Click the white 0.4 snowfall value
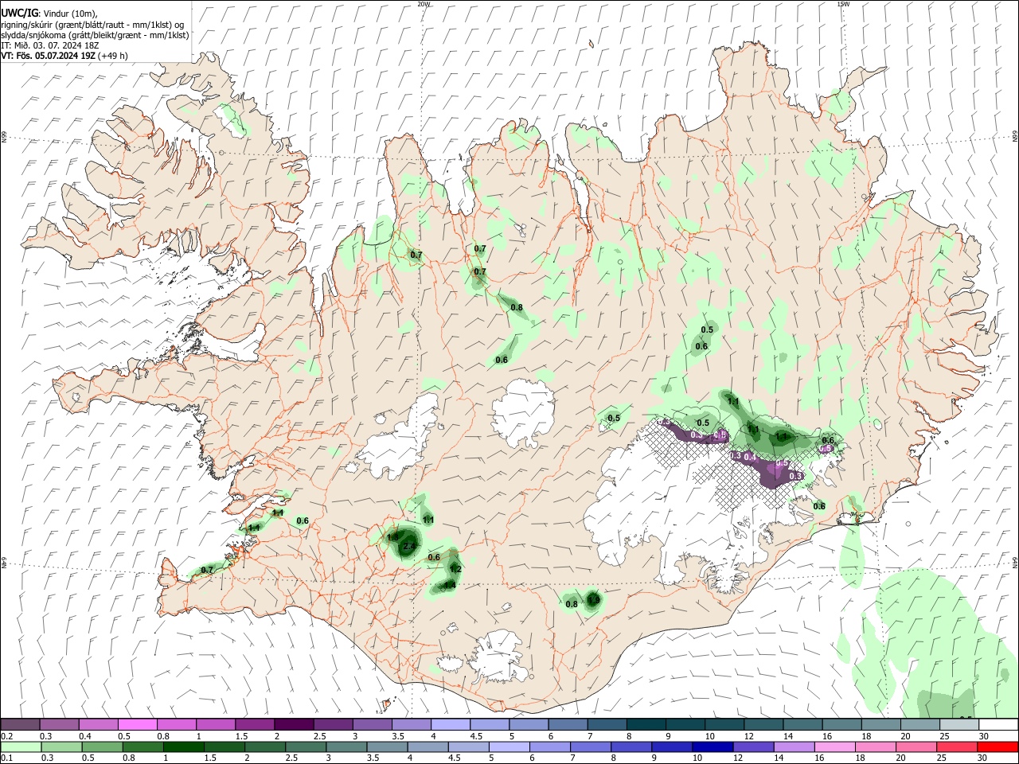Viewport: 1019px width, 764px height. tap(749, 457)
